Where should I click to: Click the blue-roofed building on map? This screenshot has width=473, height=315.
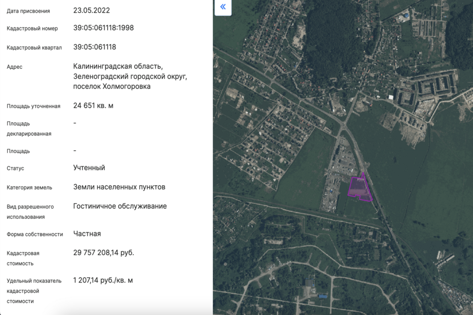322,297
